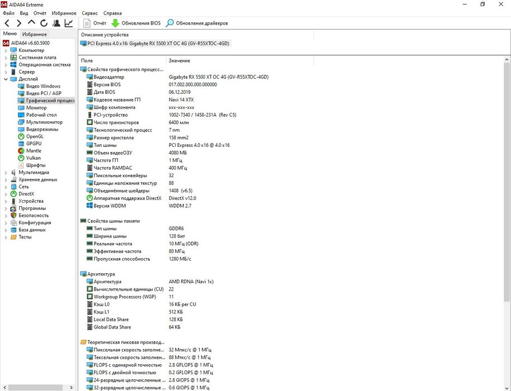Open the Справка menu
Screen dimensions: 511x391
click(x=112, y=13)
